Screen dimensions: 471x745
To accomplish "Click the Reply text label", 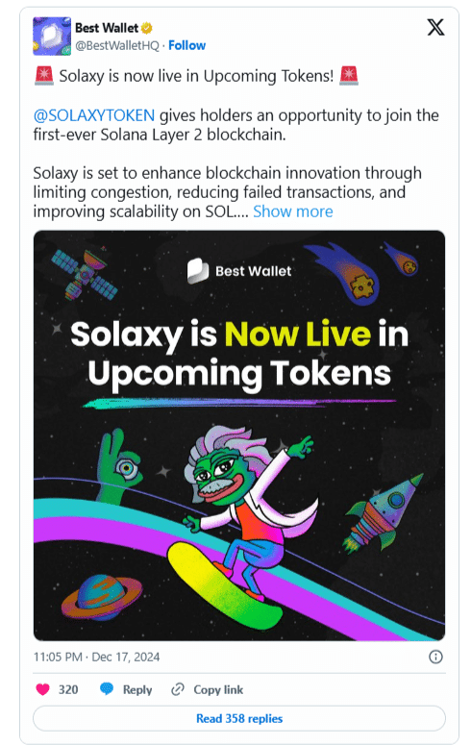I will [137, 689].
